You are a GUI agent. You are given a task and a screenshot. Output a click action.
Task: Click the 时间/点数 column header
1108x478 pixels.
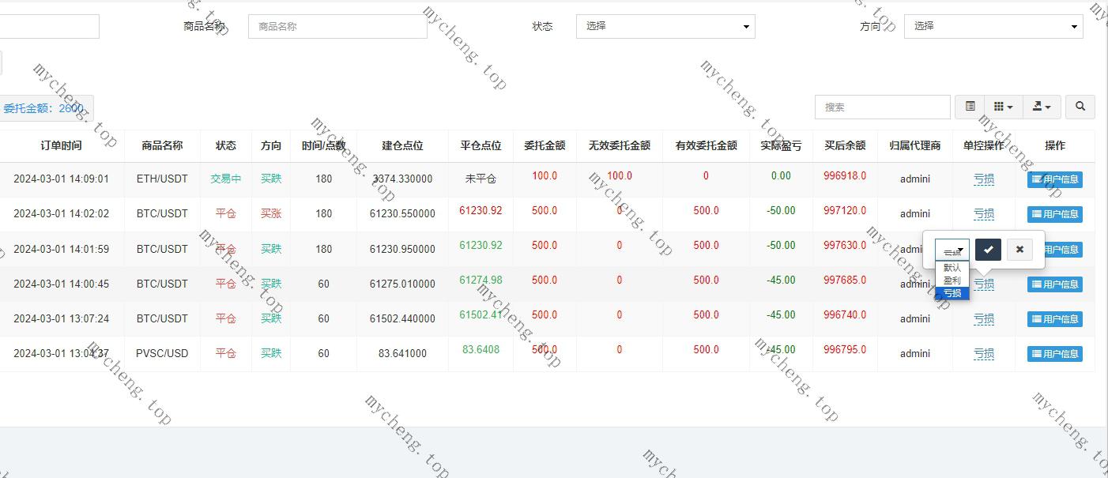[323, 145]
